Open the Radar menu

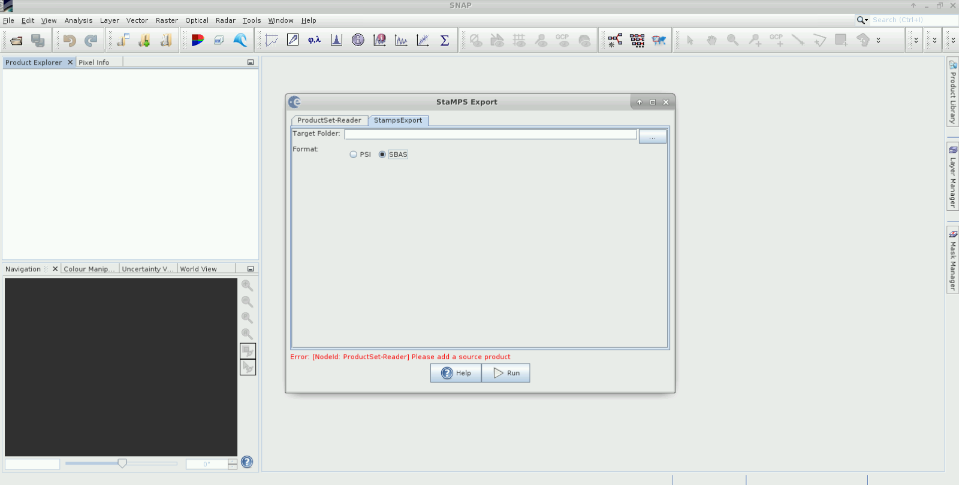pyautogui.click(x=225, y=20)
